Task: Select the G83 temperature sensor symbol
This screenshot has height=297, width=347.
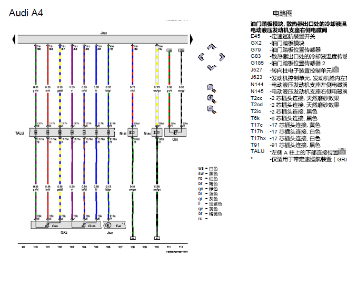Action: [175, 132]
